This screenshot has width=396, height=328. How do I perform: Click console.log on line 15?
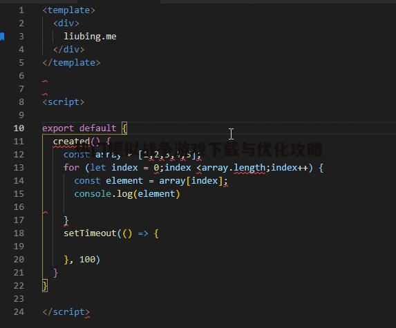(103, 194)
